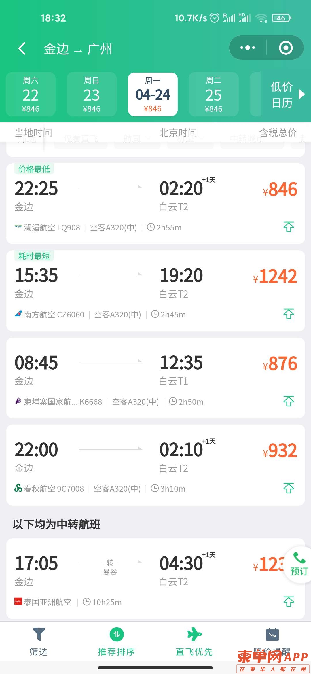Tap the back arrow beside 金边

pyautogui.click(x=22, y=48)
